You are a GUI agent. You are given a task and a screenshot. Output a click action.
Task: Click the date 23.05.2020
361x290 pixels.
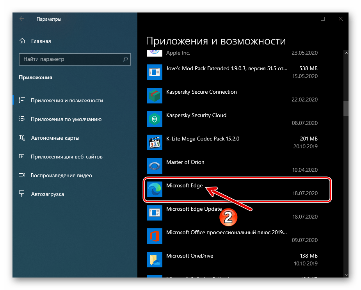(x=304, y=53)
